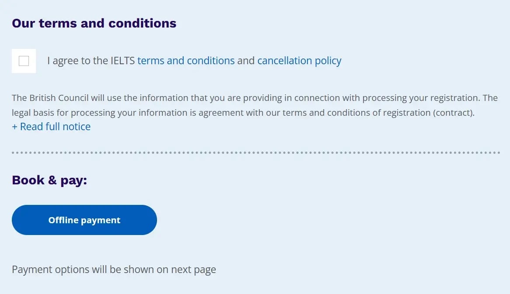Open the cancellation policy link

(299, 61)
